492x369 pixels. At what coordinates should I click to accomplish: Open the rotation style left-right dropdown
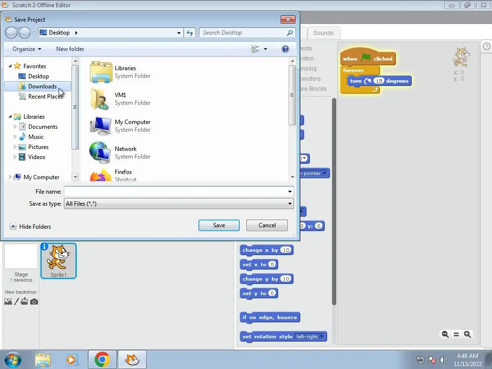(310, 337)
